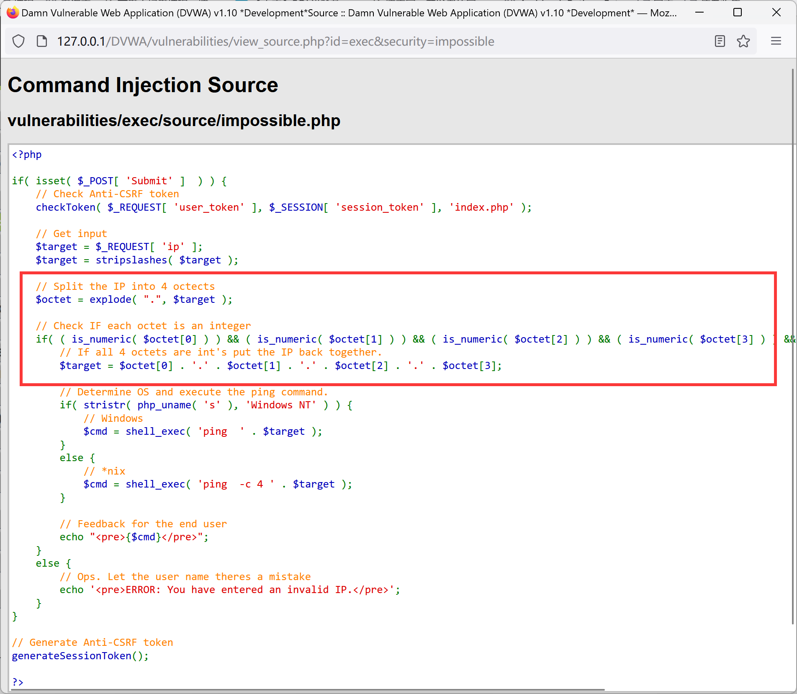
Task: Click the '// Get input' comment
Action: tap(72, 234)
